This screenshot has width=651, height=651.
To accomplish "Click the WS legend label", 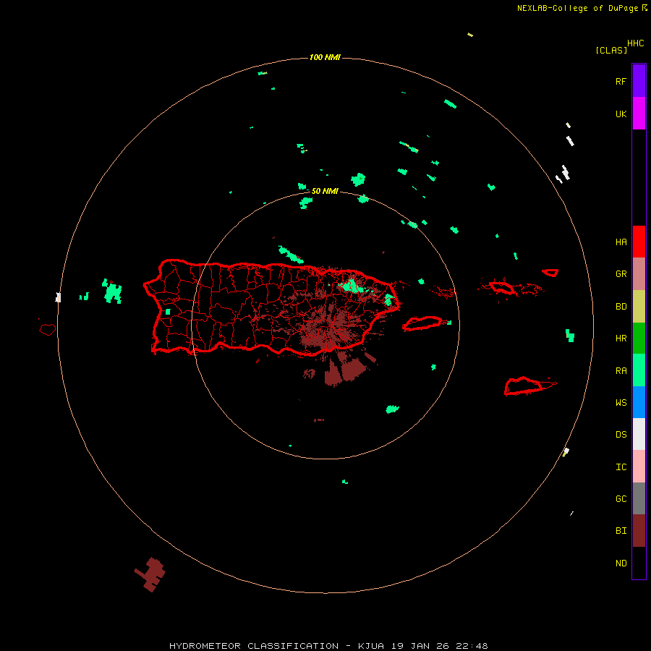I will click(621, 403).
